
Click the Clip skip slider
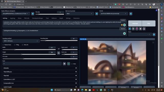(50, 14)
